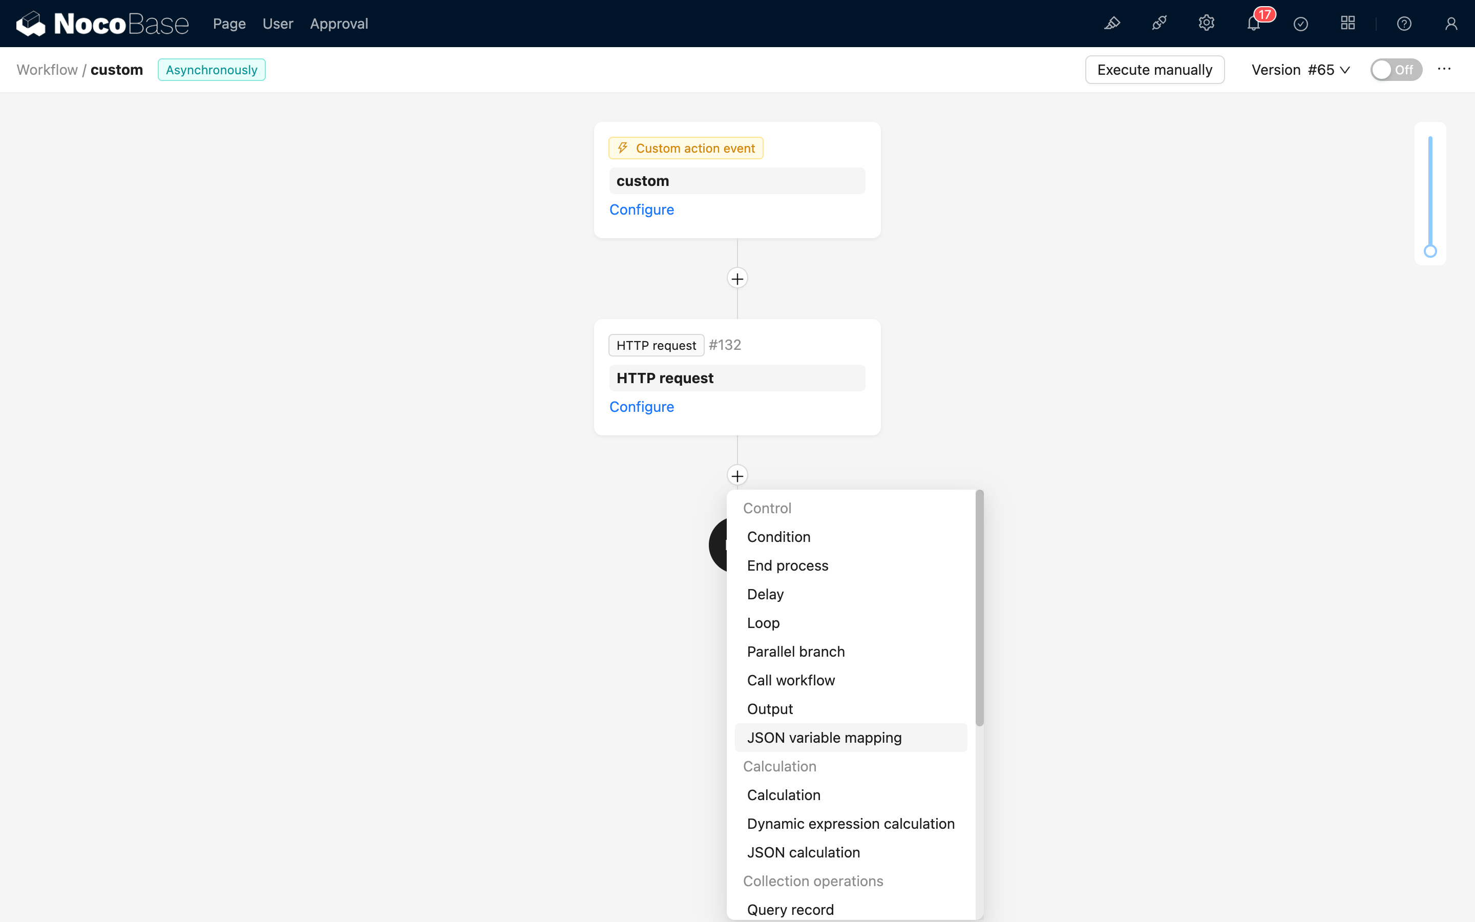Select JSON calculation node
Image resolution: width=1475 pixels, height=922 pixels.
851,852
